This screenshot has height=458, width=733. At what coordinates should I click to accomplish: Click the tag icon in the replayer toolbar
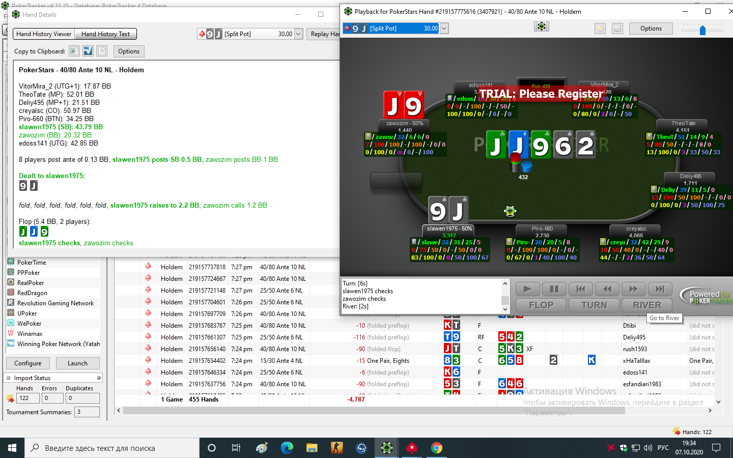(x=600, y=28)
